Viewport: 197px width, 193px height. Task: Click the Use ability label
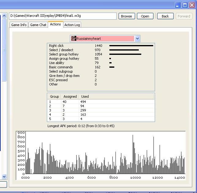[57, 63]
